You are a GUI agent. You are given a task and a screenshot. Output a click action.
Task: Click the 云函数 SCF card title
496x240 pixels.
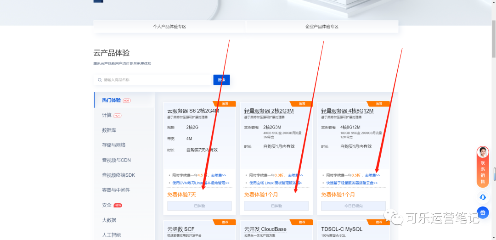(181, 229)
